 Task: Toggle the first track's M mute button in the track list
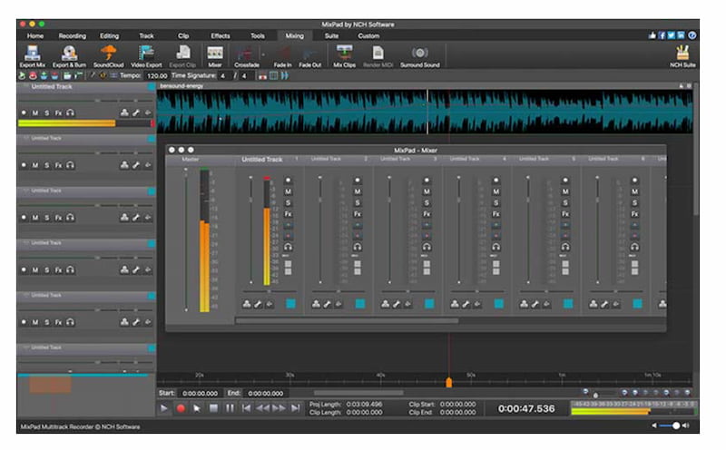click(35, 113)
